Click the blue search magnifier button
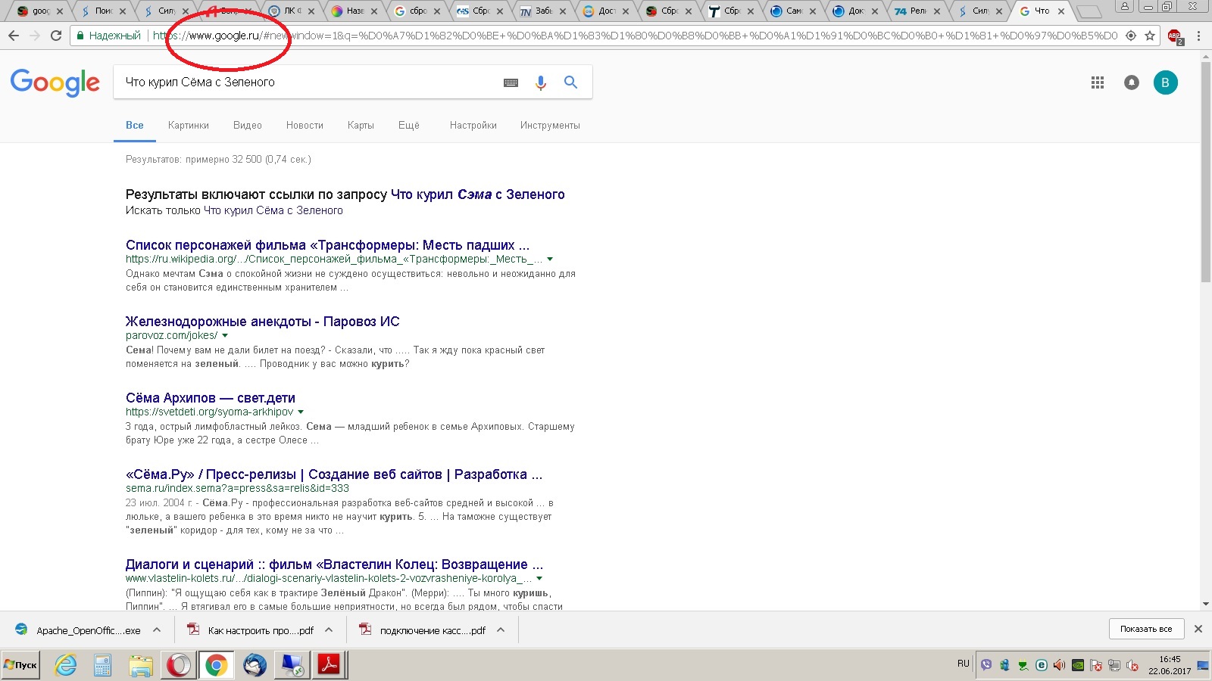Image resolution: width=1212 pixels, height=681 pixels. [570, 82]
